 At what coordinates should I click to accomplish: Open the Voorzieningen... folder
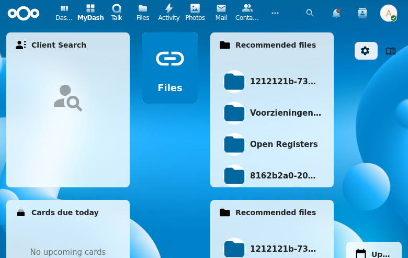coord(272,113)
